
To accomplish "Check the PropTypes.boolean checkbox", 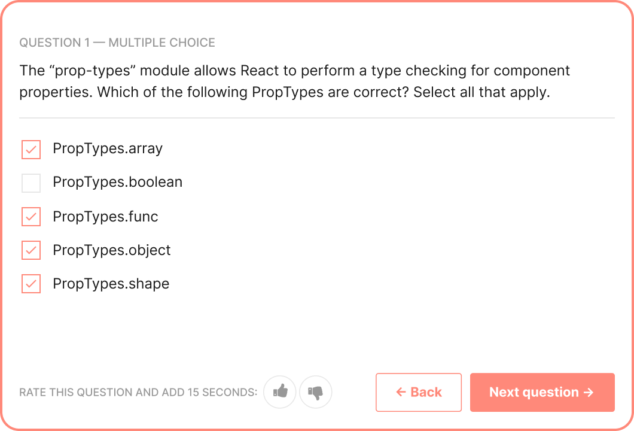I will click(31, 183).
